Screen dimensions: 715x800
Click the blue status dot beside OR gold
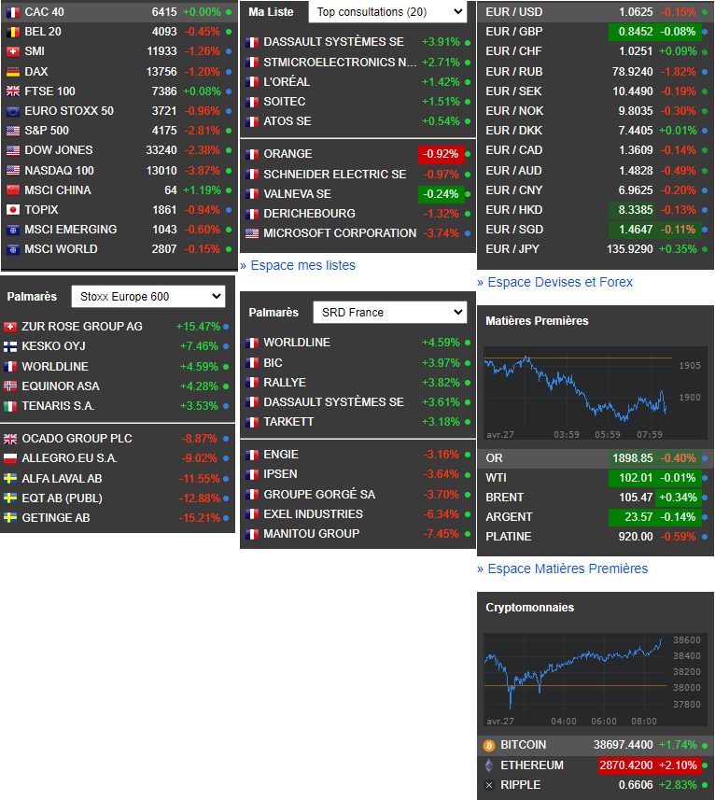click(x=705, y=458)
